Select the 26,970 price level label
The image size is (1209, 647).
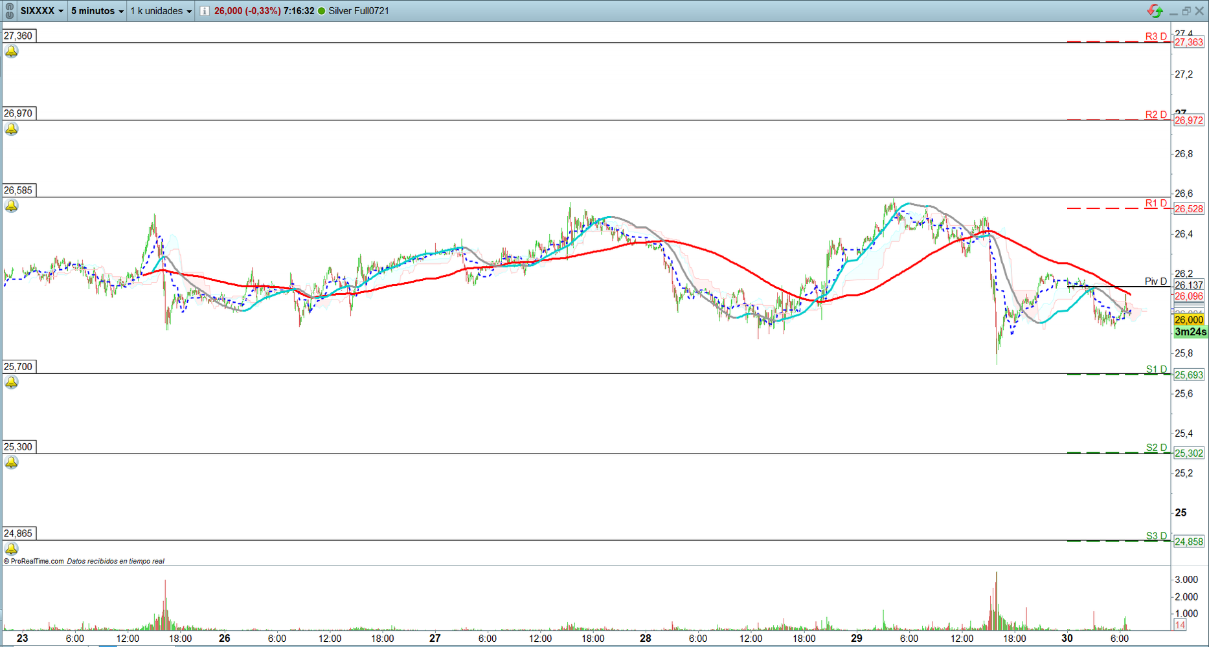tap(19, 113)
